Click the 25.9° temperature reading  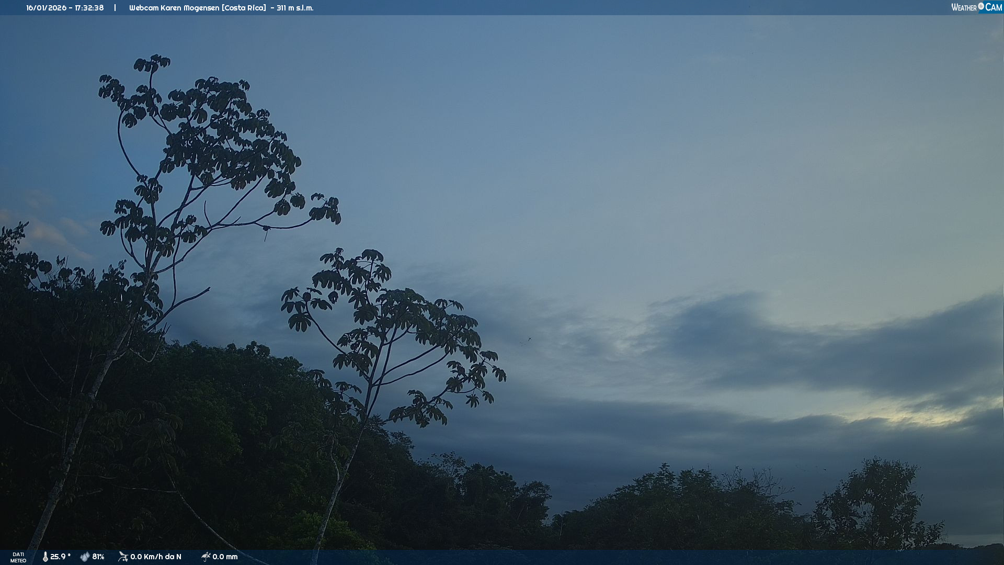point(60,557)
